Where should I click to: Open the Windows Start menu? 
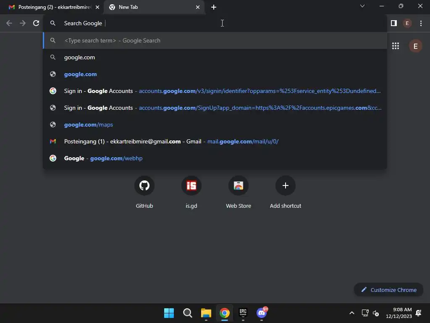click(169, 313)
